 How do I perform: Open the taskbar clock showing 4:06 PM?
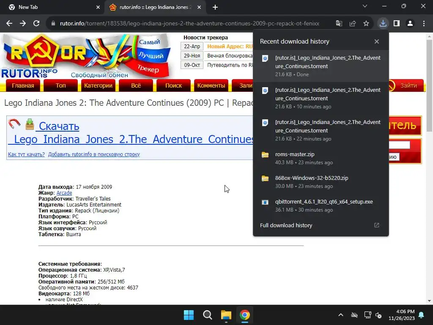point(402,315)
